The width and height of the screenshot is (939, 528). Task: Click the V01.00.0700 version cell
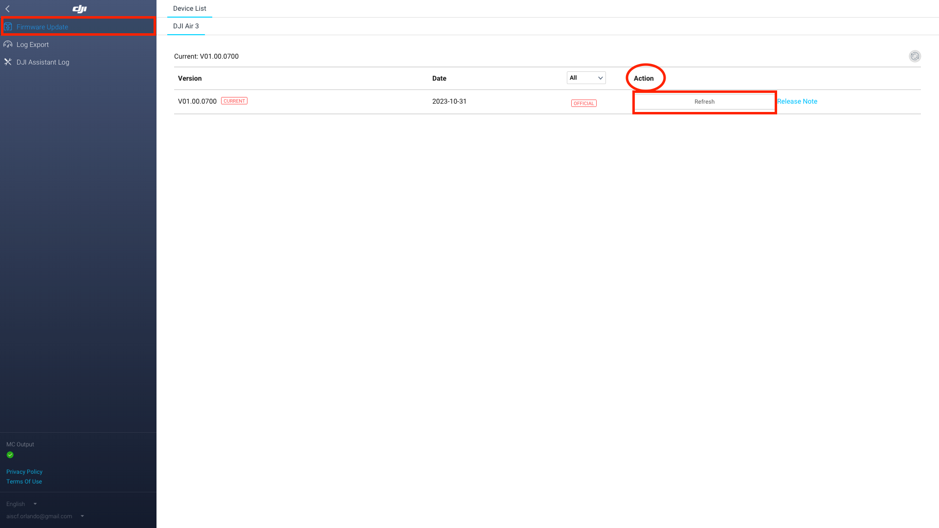point(197,101)
